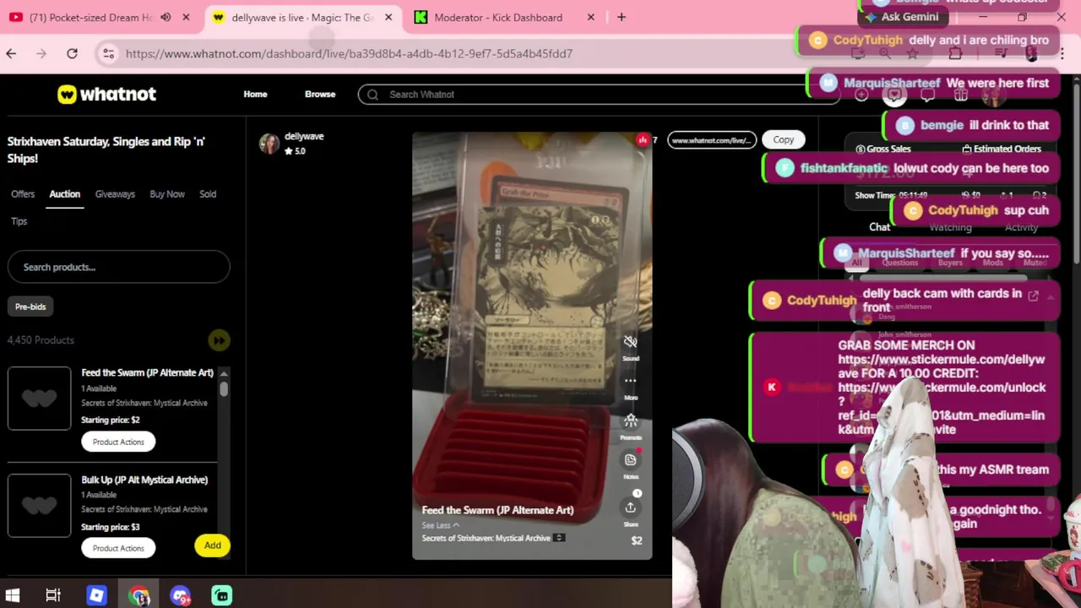
Task: Filter chat by Questions
Action: pos(899,263)
